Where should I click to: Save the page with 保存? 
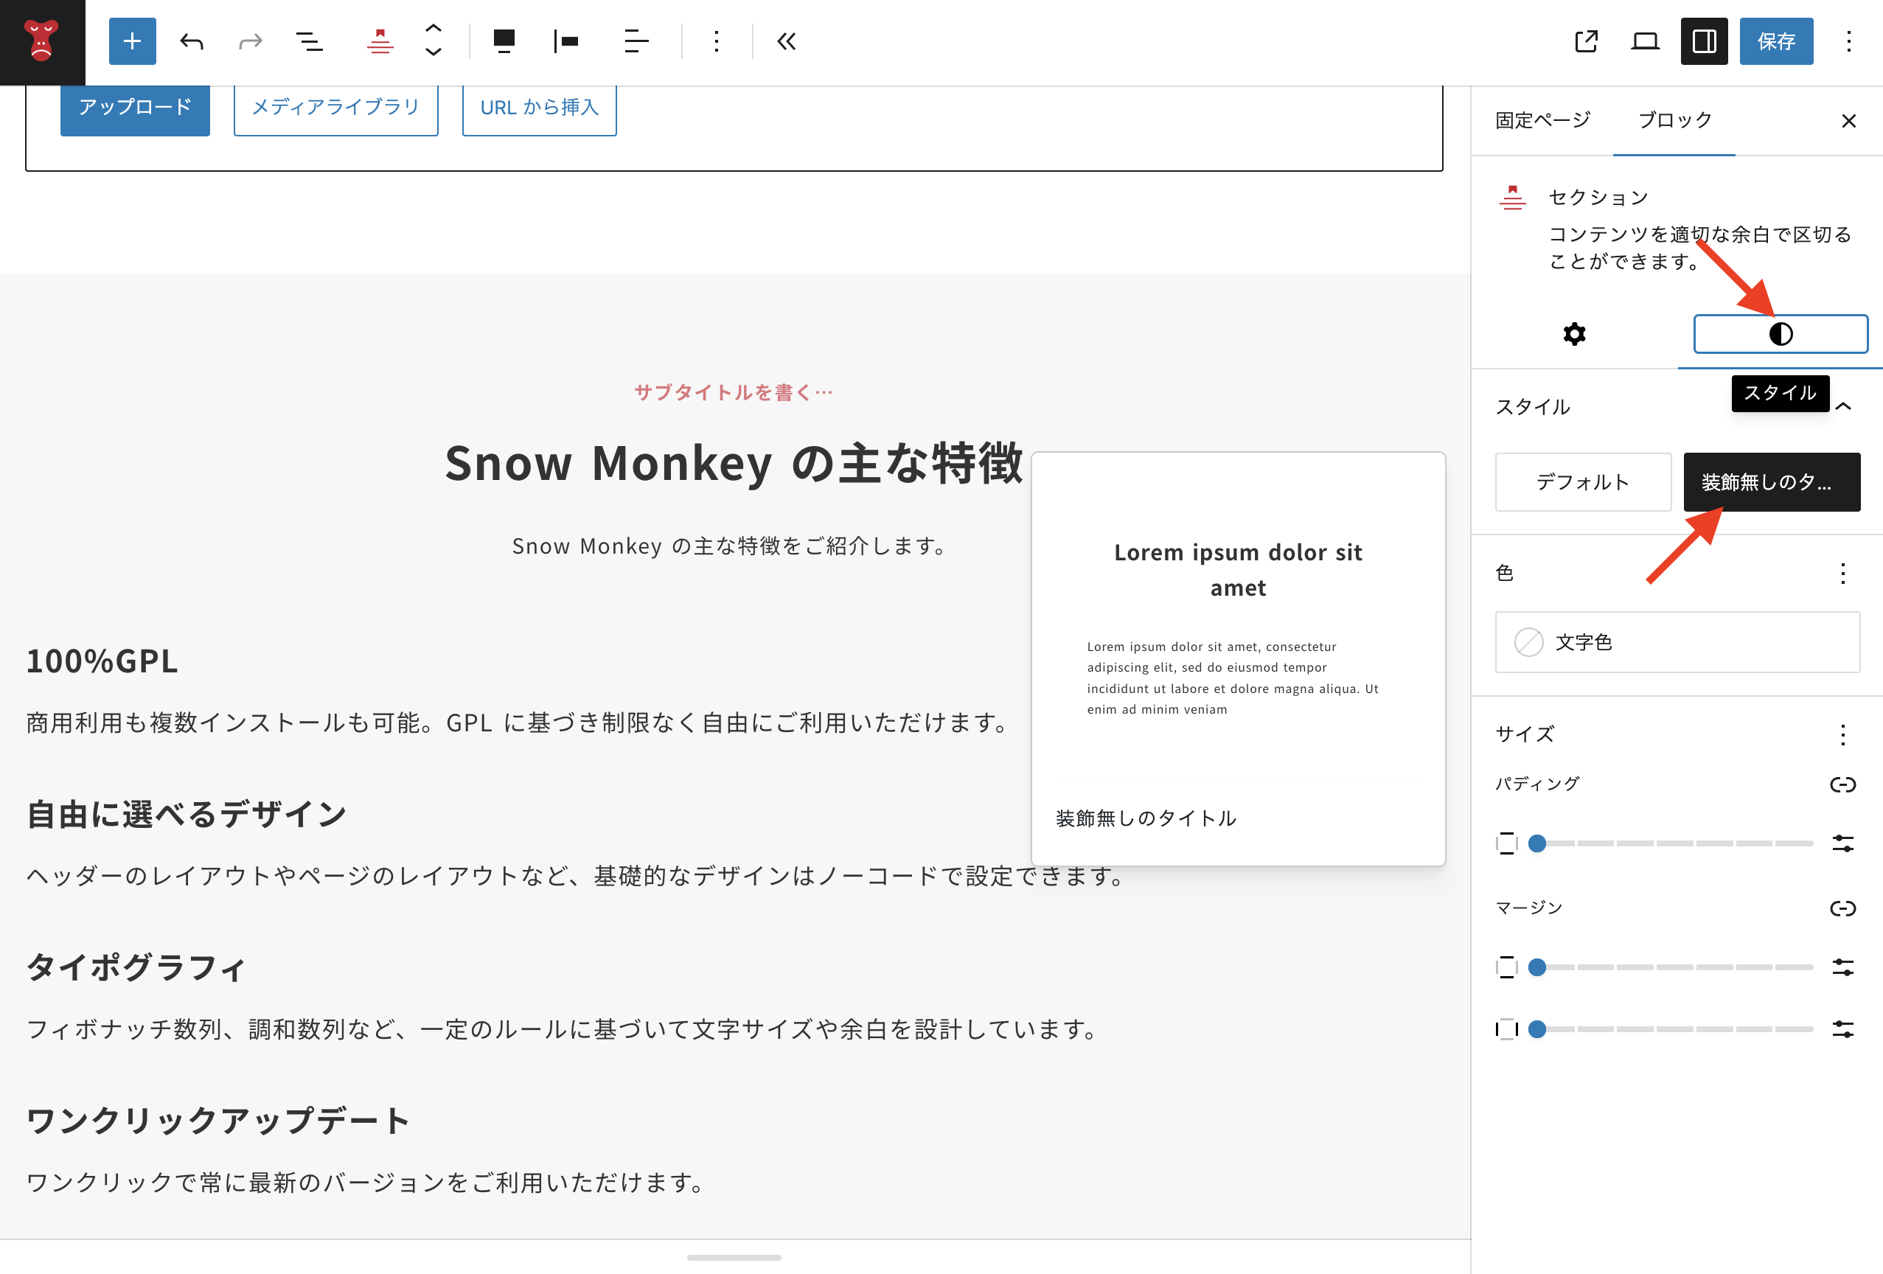1776,41
